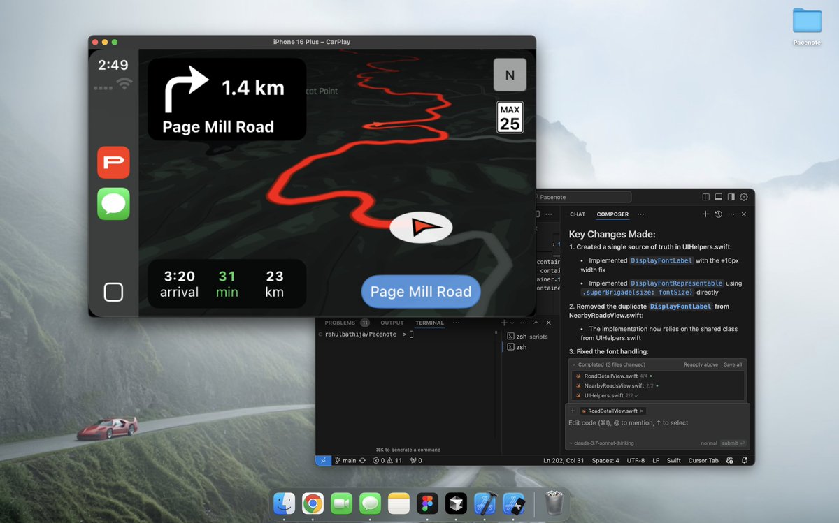The height and width of the screenshot is (523, 839).
Task: Tap the MAX 25 speed limit sign
Action: click(510, 117)
